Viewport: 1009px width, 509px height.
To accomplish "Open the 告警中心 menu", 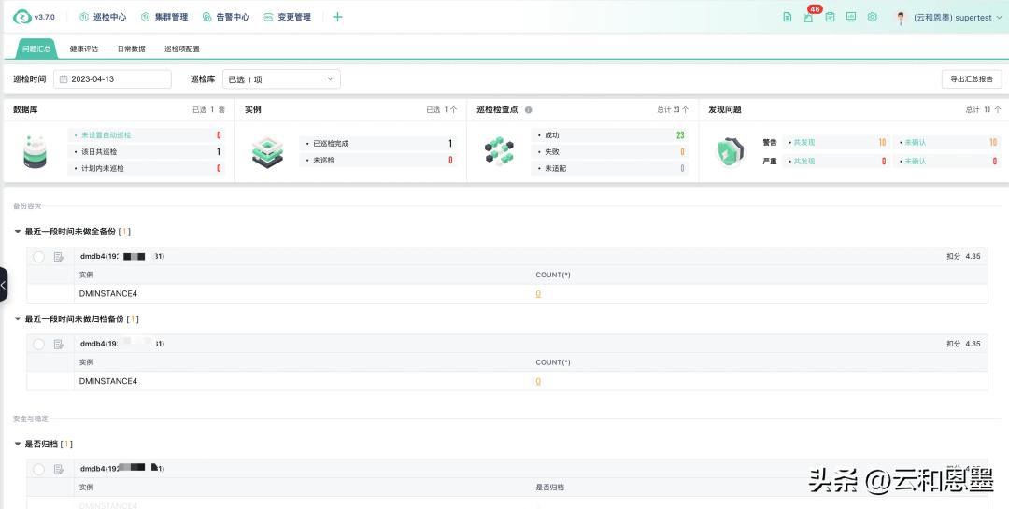I will click(x=226, y=18).
